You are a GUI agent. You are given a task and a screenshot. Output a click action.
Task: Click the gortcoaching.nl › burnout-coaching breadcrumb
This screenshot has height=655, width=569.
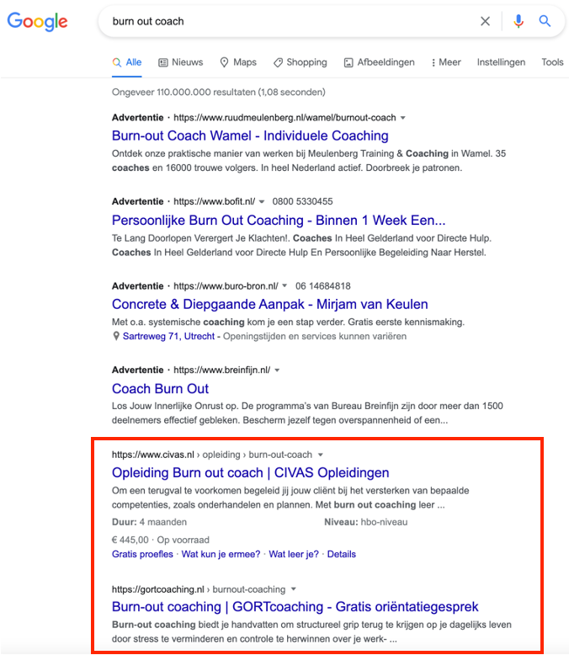coord(199,589)
